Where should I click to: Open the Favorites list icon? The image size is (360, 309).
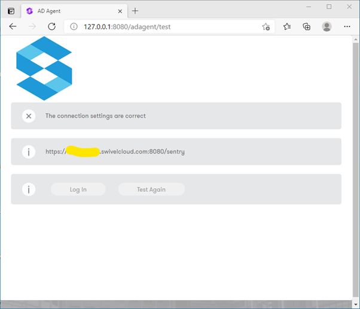[287, 27]
